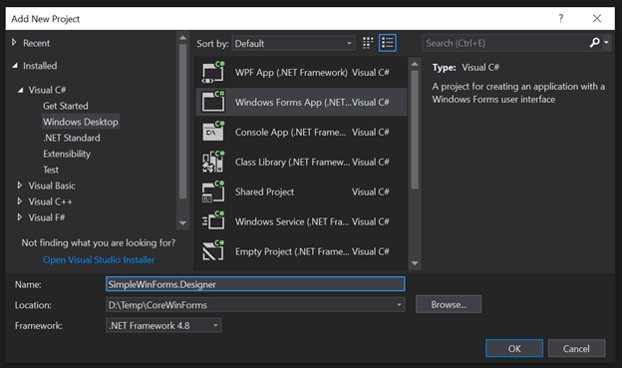Click the Windows Forms App template icon
This screenshot has width=622, height=368.
213,102
